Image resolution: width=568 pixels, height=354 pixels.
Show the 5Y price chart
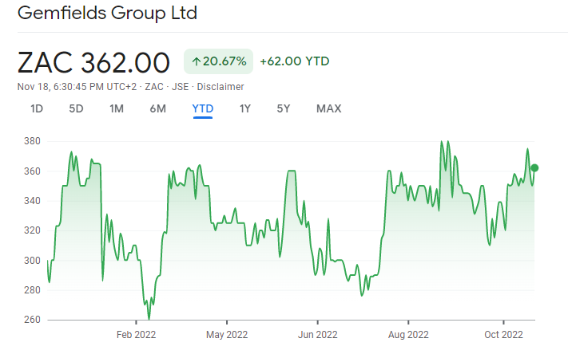[x=284, y=108]
